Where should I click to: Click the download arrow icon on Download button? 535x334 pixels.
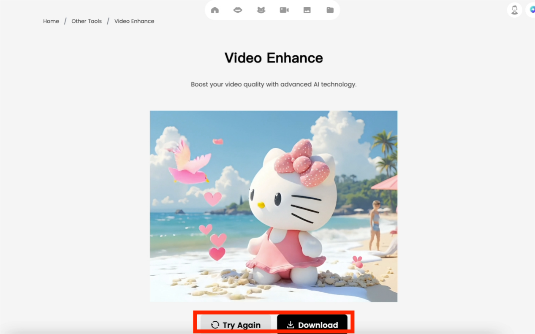pyautogui.click(x=290, y=325)
